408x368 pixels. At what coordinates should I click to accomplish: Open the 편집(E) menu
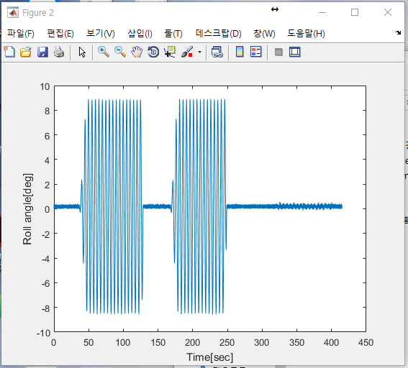60,33
